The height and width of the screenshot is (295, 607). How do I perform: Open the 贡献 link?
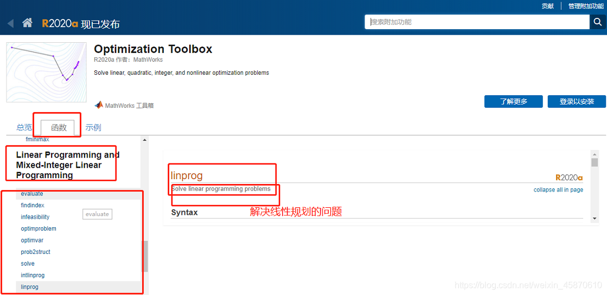pyautogui.click(x=547, y=6)
